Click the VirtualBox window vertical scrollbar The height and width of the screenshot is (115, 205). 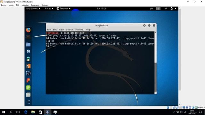pyautogui.click(x=180, y=50)
